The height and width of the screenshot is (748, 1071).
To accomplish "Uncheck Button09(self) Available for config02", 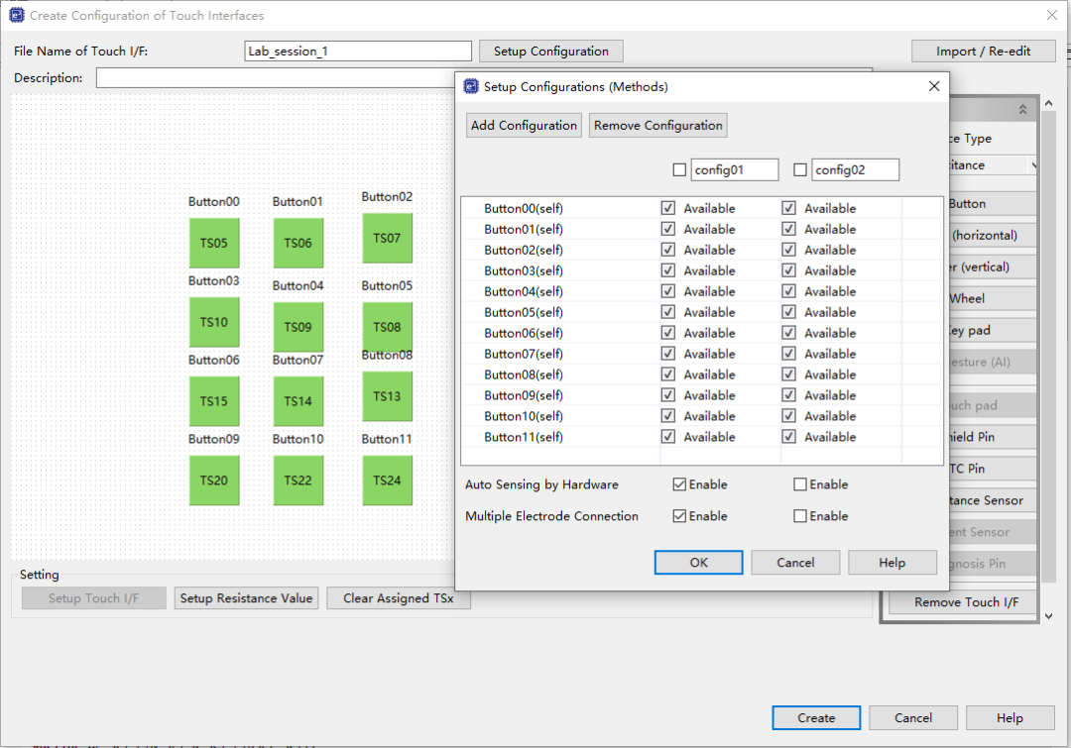I will tap(789, 395).
